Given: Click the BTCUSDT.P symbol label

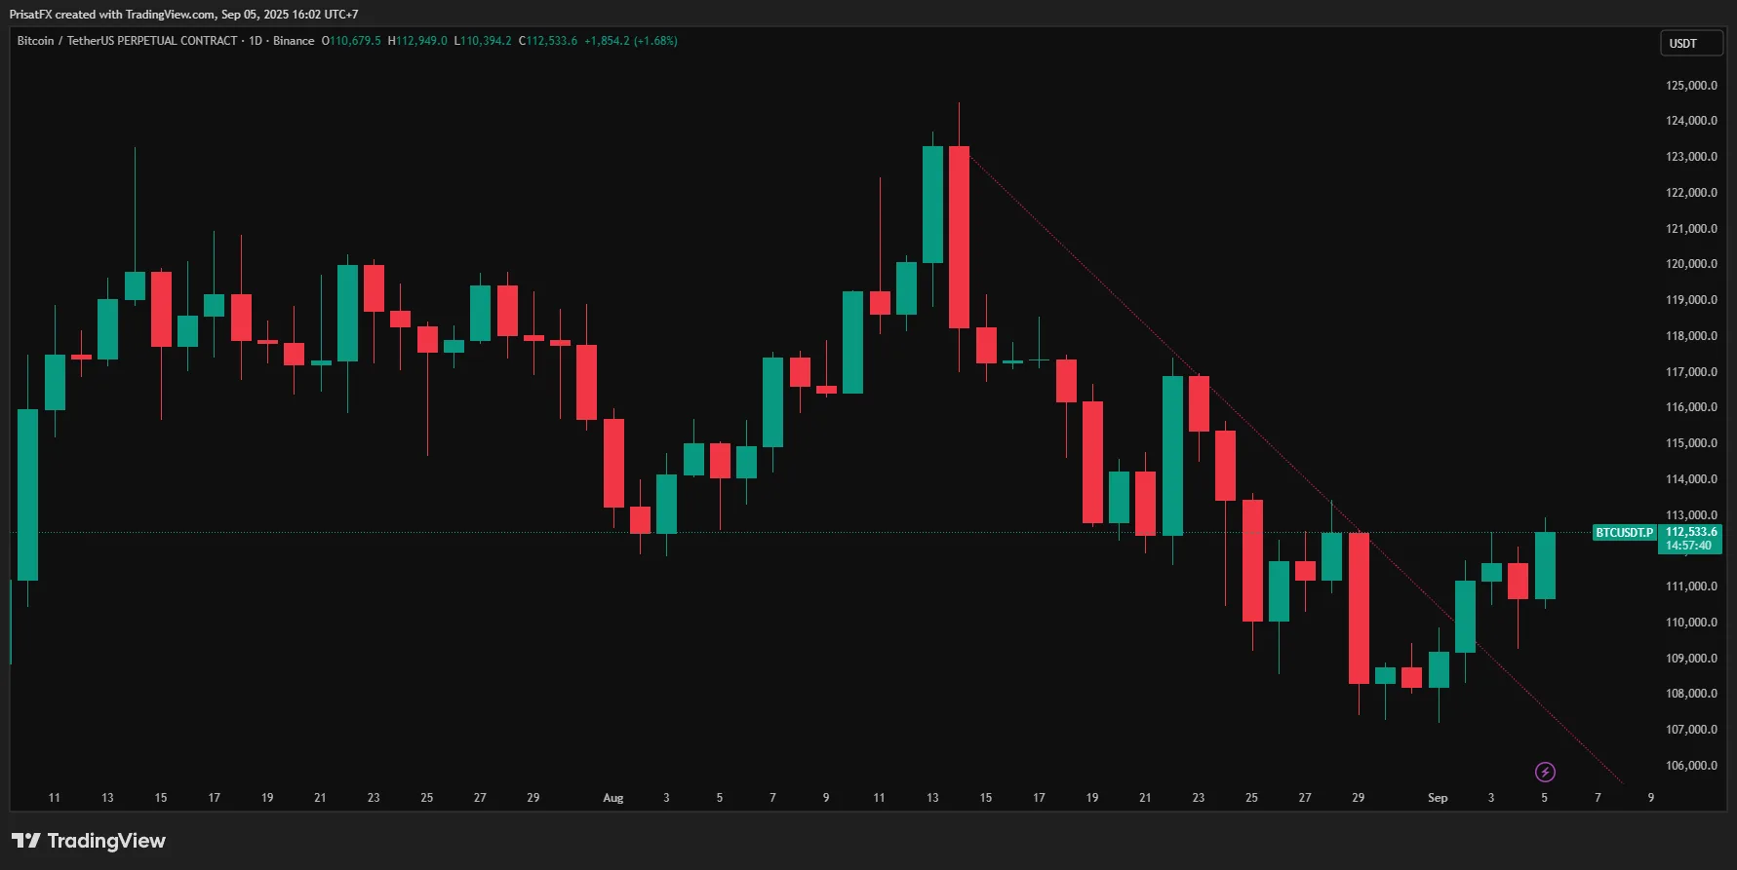Looking at the screenshot, I should pos(1624,533).
